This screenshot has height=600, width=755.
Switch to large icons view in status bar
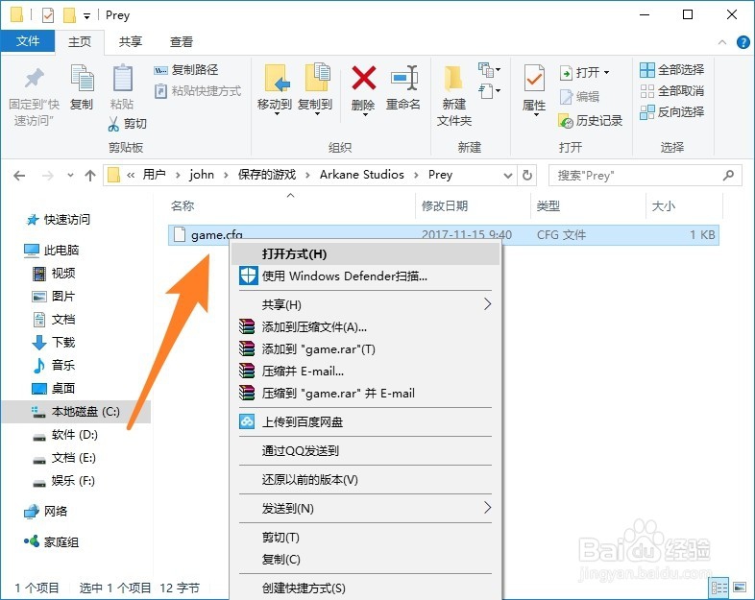(x=740, y=588)
